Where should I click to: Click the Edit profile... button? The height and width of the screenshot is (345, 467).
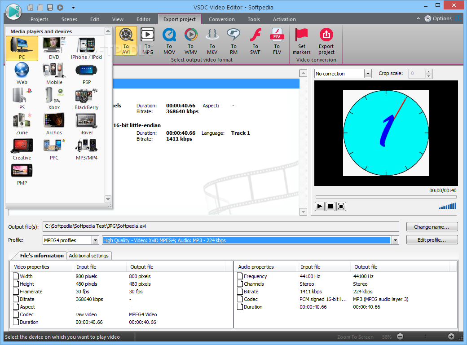click(432, 240)
